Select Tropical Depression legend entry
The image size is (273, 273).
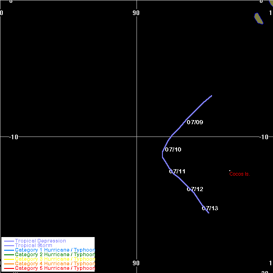point(40,241)
